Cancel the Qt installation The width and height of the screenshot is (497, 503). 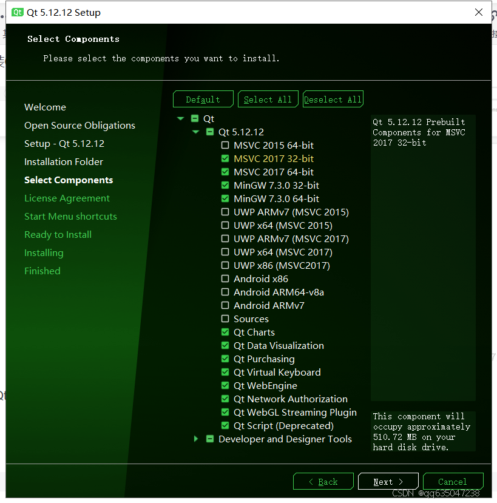point(453,481)
